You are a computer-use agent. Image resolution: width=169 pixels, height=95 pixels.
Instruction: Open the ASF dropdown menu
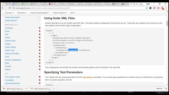(x=73, y=13)
